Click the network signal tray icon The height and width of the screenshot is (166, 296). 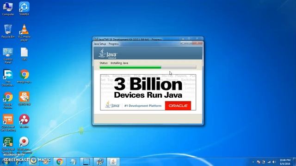coord(269,162)
